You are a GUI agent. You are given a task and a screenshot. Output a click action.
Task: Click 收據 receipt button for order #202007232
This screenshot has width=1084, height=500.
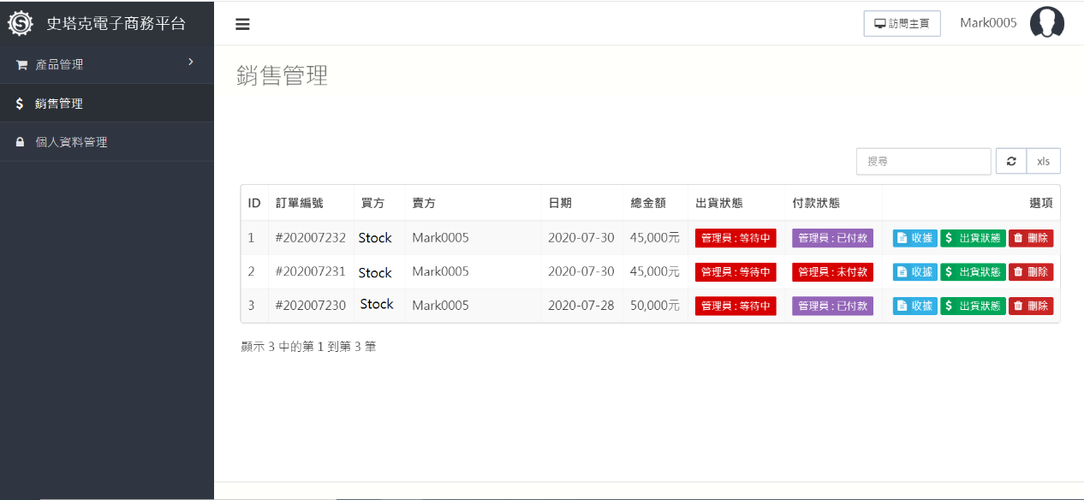914,238
